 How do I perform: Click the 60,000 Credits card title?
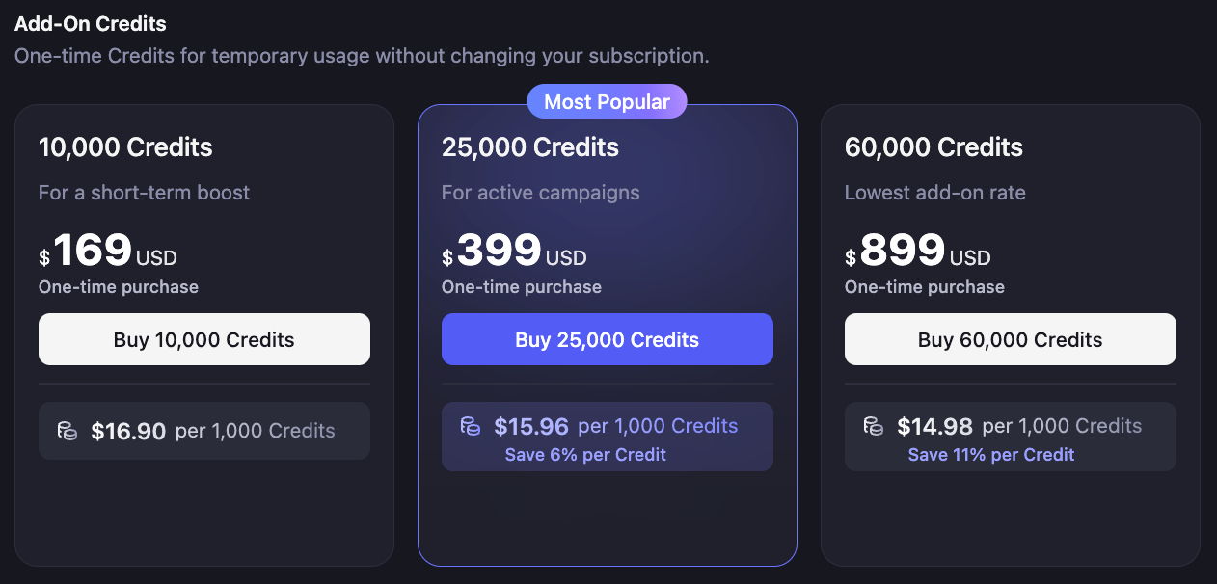click(x=933, y=147)
